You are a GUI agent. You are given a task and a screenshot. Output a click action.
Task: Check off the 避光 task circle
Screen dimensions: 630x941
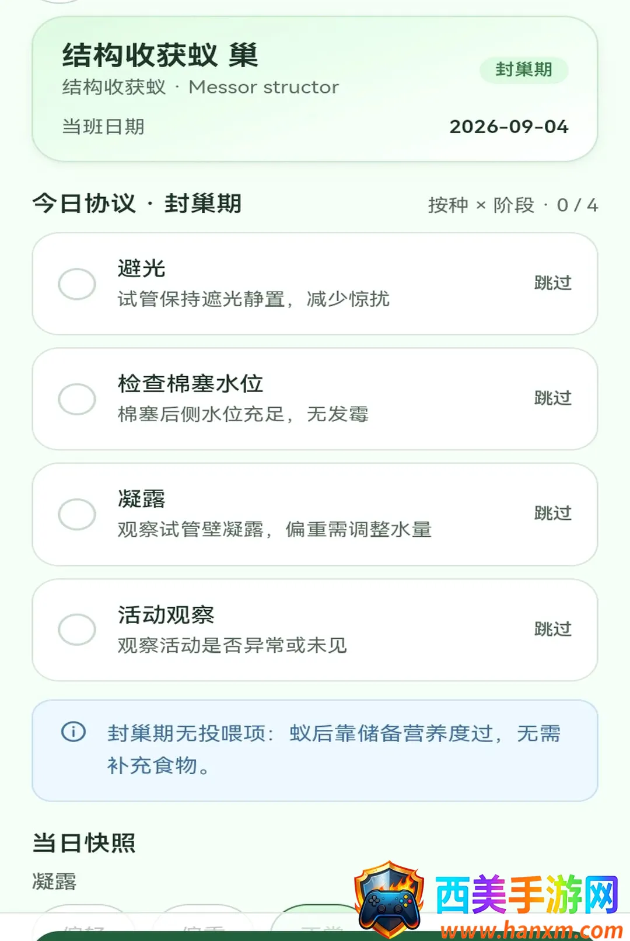(77, 284)
